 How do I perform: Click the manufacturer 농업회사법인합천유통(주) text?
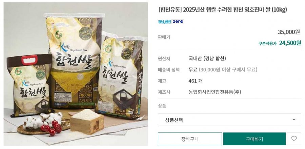coord(215,92)
